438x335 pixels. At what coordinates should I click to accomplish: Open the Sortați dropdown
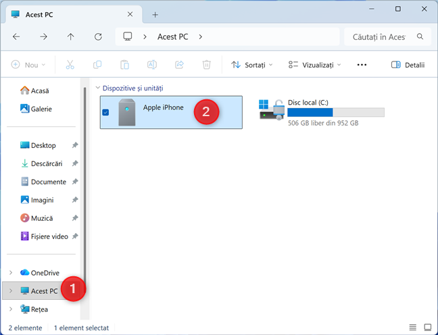click(252, 65)
